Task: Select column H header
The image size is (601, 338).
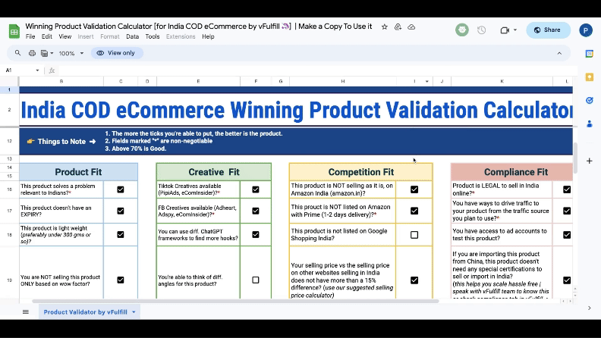Action: (x=343, y=82)
